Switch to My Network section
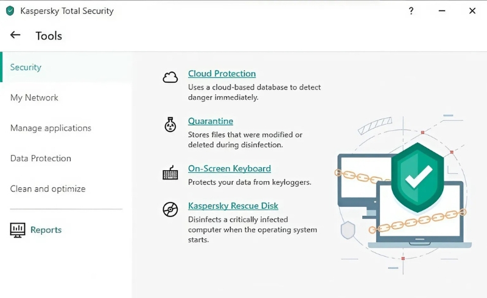 click(34, 97)
